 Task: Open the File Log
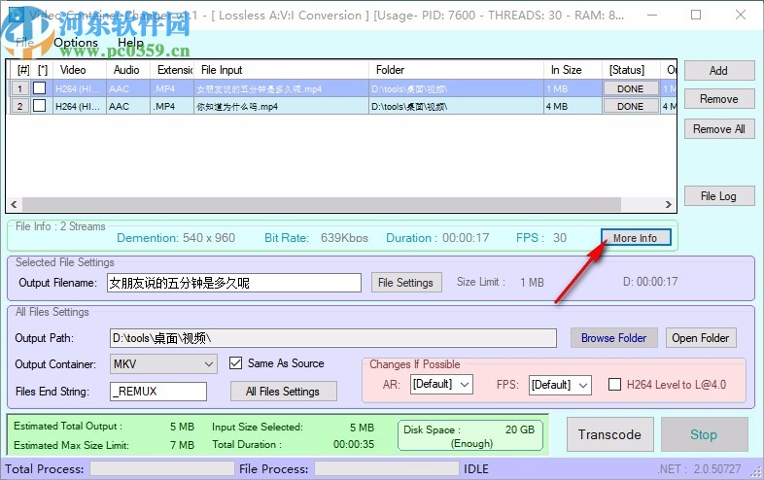[719, 196]
